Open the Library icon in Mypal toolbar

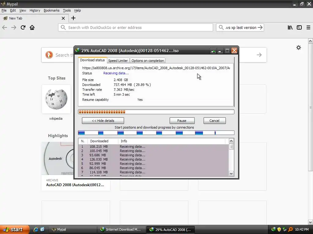point(290,27)
